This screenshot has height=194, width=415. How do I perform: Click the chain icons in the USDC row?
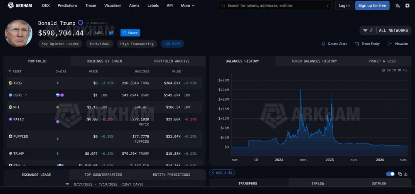60,95
